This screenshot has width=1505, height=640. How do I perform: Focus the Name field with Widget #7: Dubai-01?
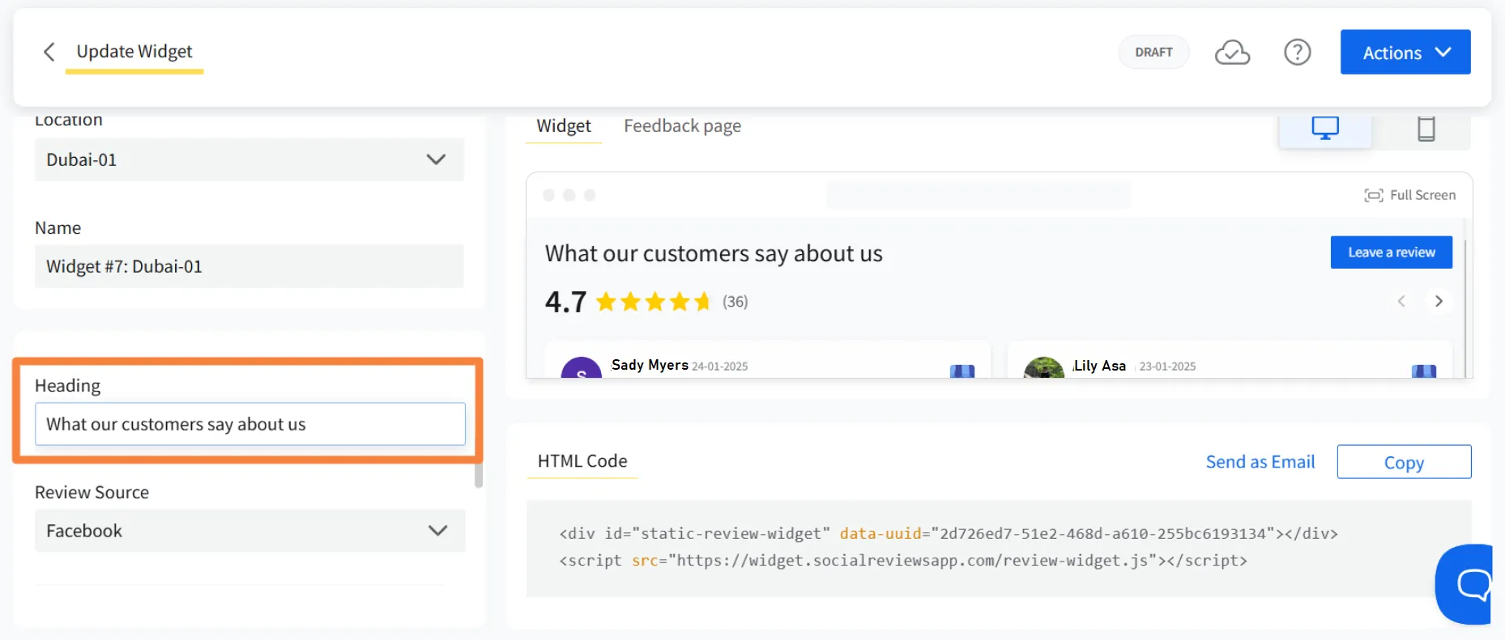(249, 266)
